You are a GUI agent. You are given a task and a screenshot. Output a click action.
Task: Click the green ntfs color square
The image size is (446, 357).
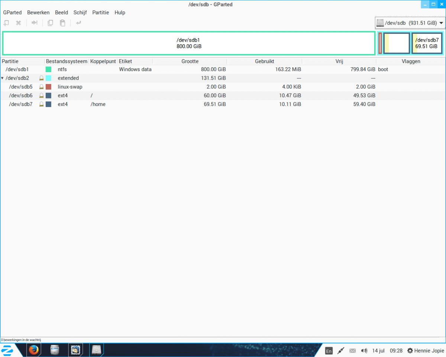48,70
